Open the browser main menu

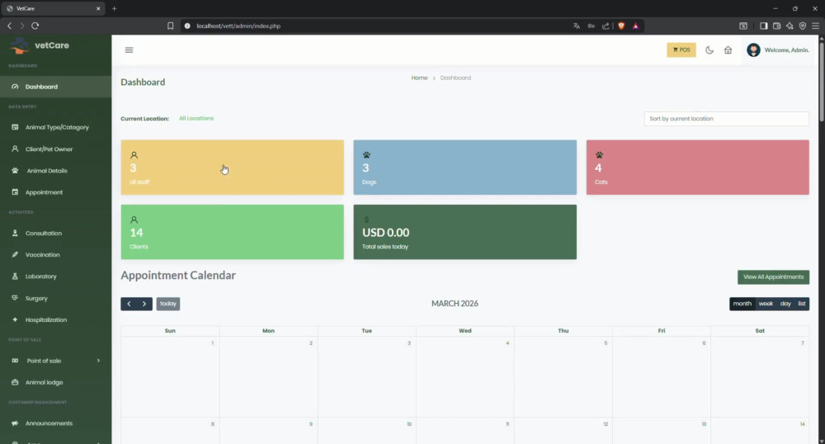[x=816, y=26]
